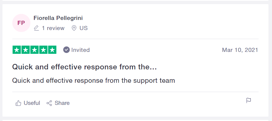Click the pencil icon beside 1 review
The width and height of the screenshot is (272, 121).
[36, 28]
